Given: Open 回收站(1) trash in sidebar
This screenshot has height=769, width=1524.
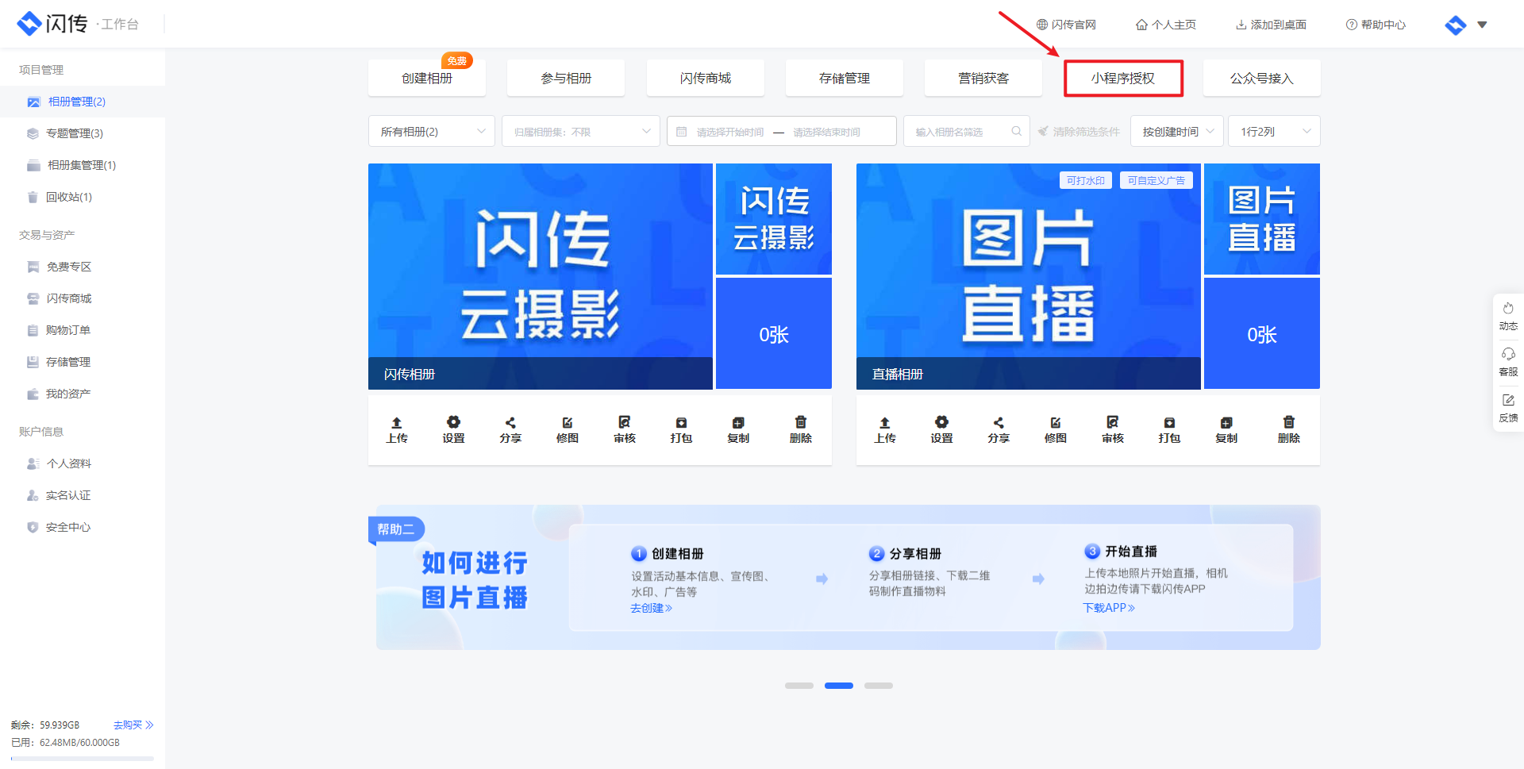Looking at the screenshot, I should [x=83, y=197].
